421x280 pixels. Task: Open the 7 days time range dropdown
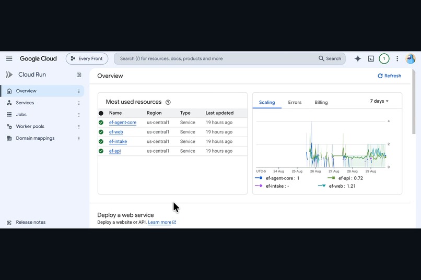[x=379, y=101]
